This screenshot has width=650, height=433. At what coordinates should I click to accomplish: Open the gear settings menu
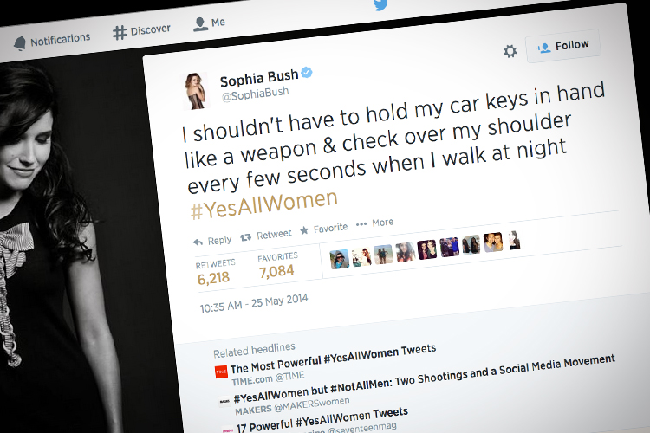(x=510, y=51)
